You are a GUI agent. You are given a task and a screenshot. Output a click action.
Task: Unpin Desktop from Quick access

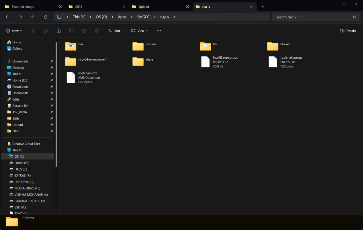[x=52, y=68]
